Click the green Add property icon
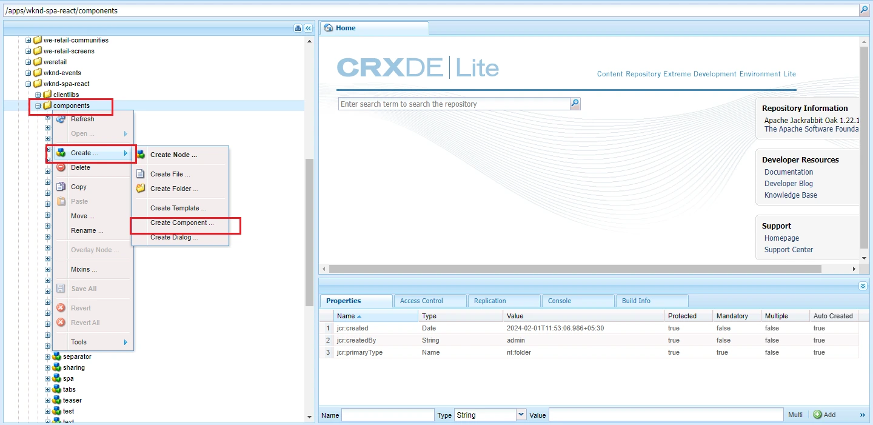This screenshot has width=873, height=425. tap(817, 415)
